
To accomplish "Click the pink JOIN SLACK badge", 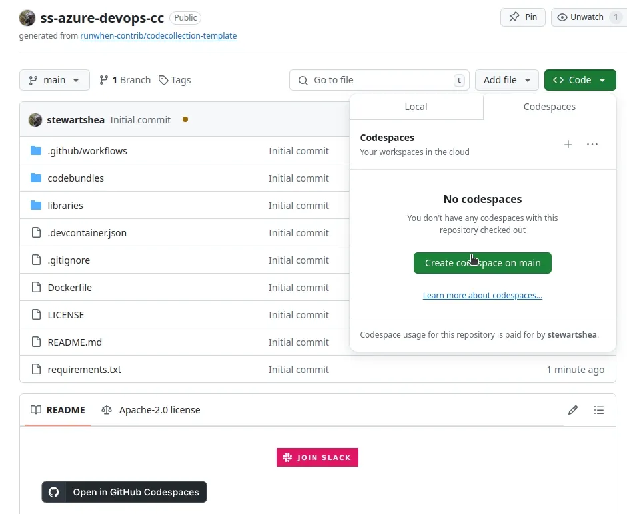I will point(317,457).
